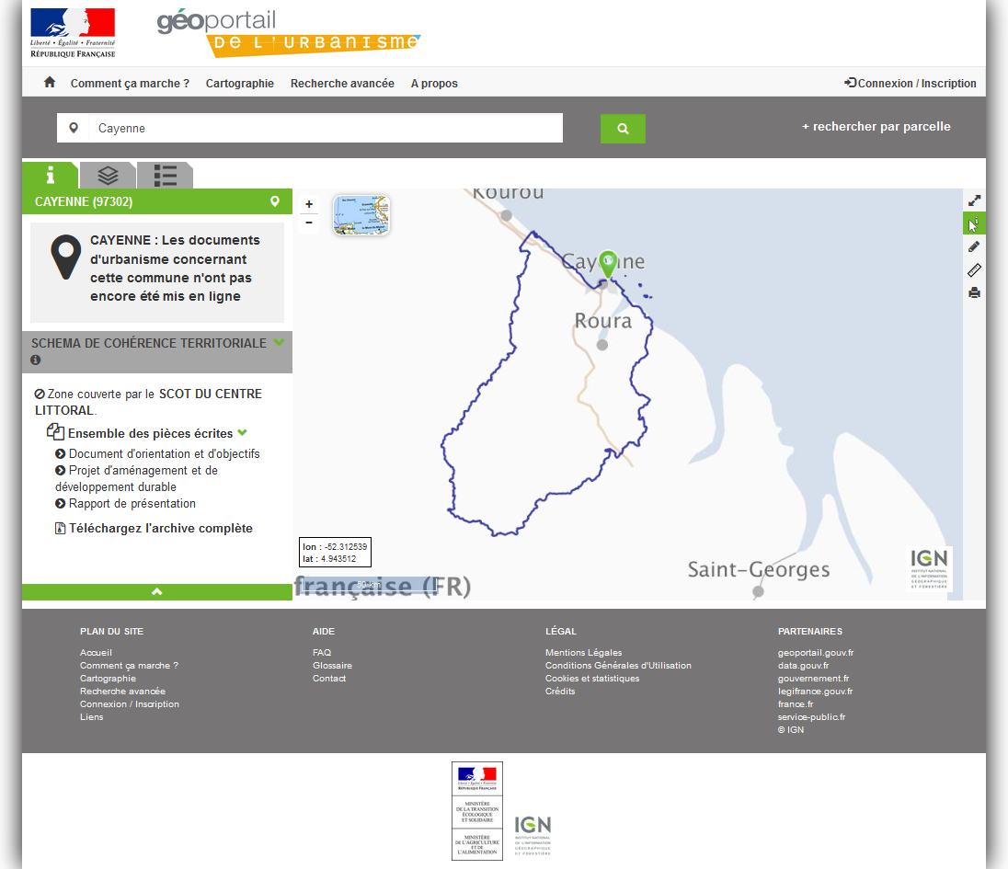Show info for Schéma de cohérence territoriale
This screenshot has height=869, width=1008.
36,360
